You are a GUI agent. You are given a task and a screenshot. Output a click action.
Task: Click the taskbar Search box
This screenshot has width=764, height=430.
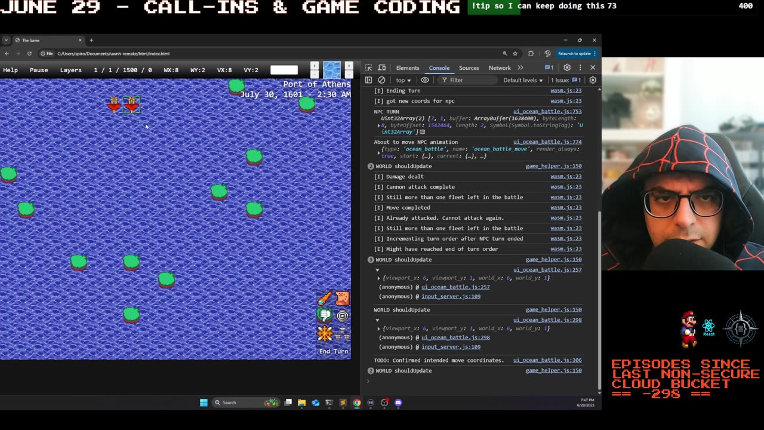[246, 403]
